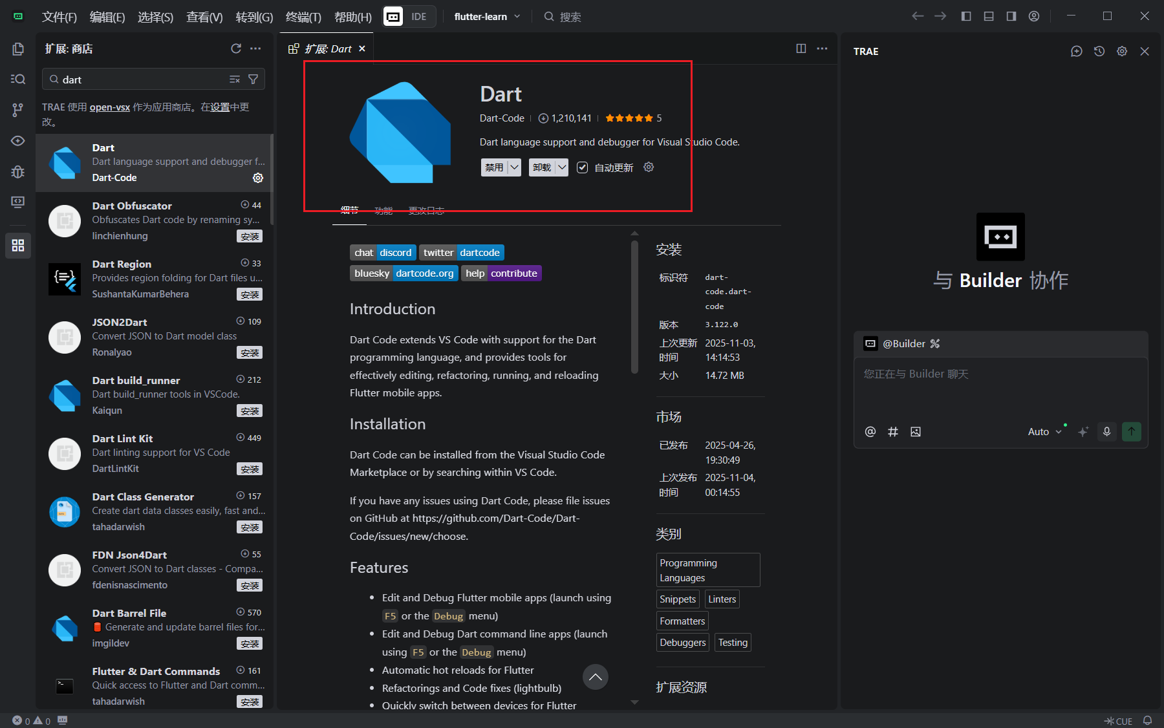Switch to the 更改日志 tab
1164x728 pixels.
426,210
